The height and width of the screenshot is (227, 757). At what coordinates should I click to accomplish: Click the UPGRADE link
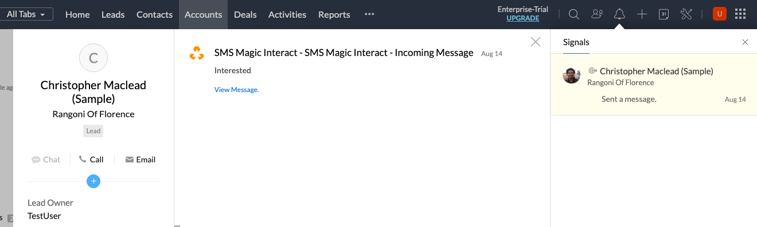pyautogui.click(x=523, y=18)
